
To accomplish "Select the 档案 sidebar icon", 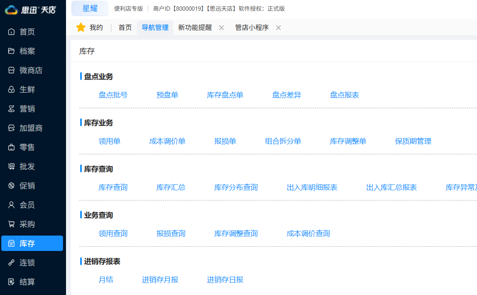I will pos(17,51).
